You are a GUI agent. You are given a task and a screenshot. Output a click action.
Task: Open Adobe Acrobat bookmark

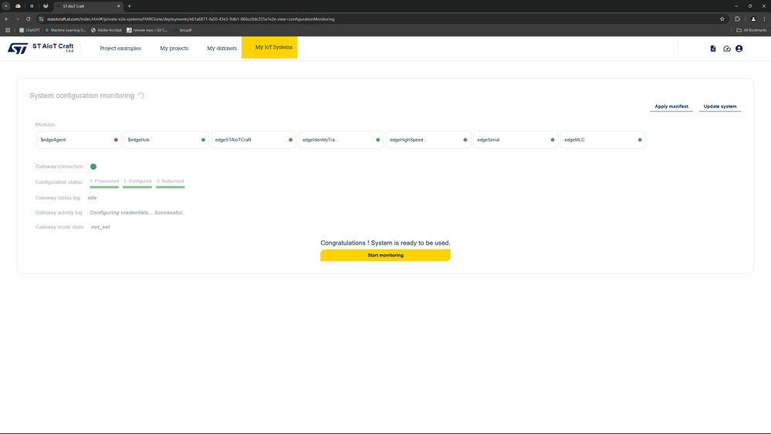107,30
